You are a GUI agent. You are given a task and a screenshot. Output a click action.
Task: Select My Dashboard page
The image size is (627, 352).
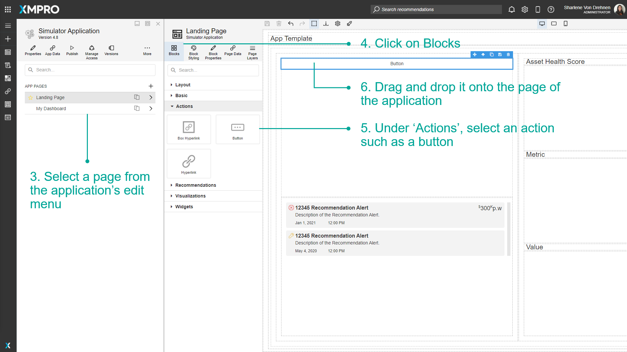pyautogui.click(x=51, y=108)
